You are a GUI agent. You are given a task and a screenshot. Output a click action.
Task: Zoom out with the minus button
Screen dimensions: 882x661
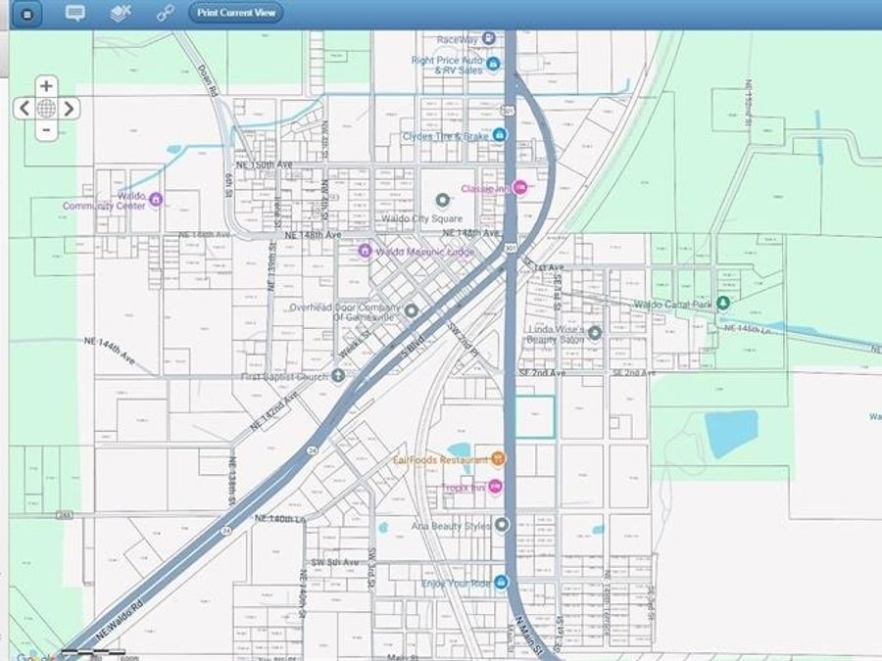click(x=46, y=130)
